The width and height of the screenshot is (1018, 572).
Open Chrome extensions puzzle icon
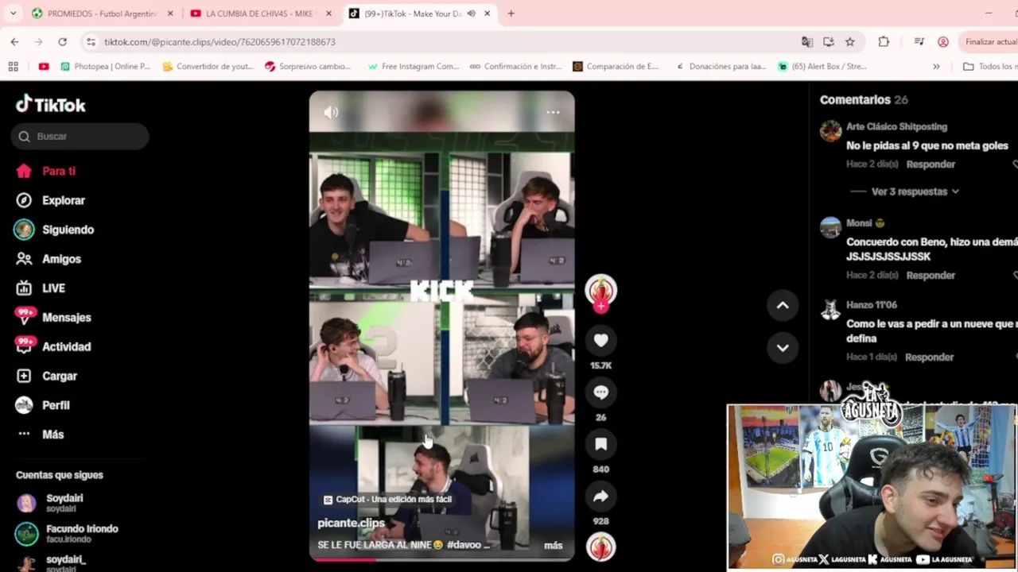[x=884, y=41]
